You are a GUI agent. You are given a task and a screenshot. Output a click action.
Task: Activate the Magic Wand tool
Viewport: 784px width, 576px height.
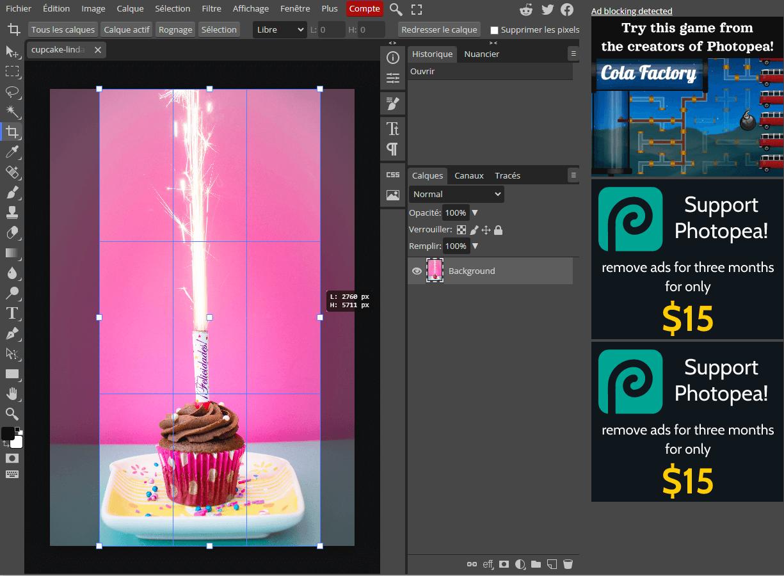(x=13, y=111)
